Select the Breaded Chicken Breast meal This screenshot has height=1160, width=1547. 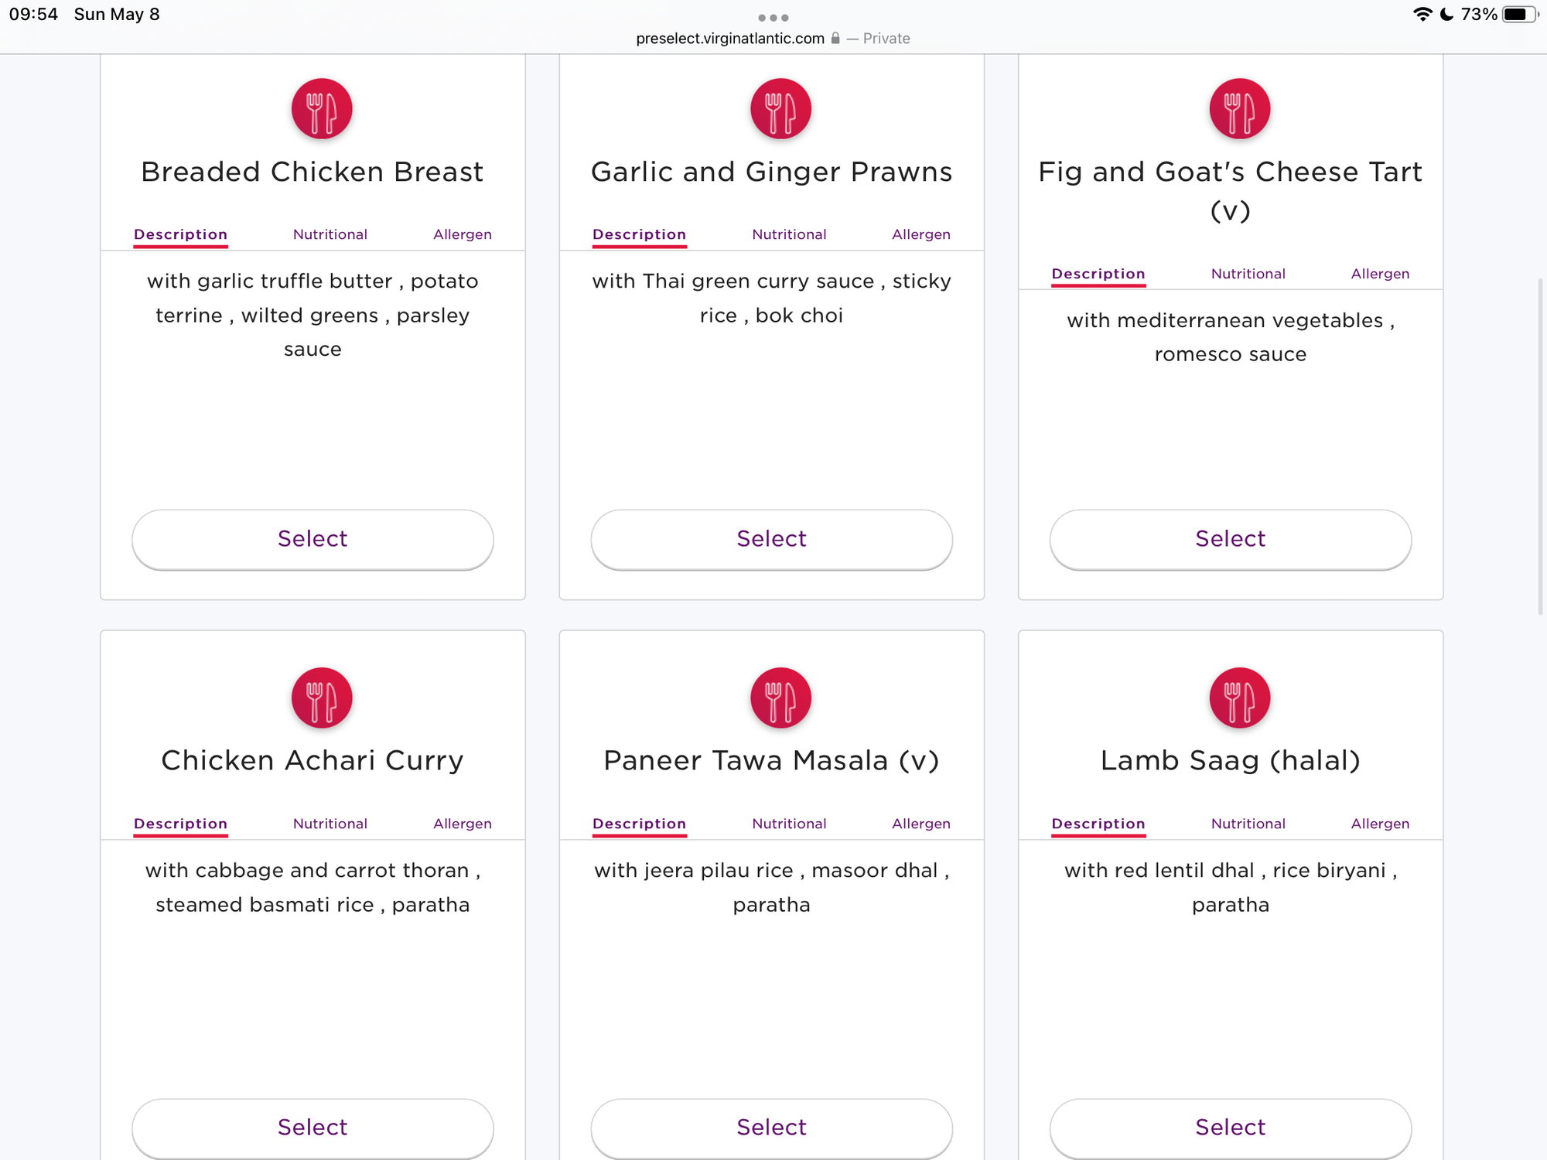(312, 539)
